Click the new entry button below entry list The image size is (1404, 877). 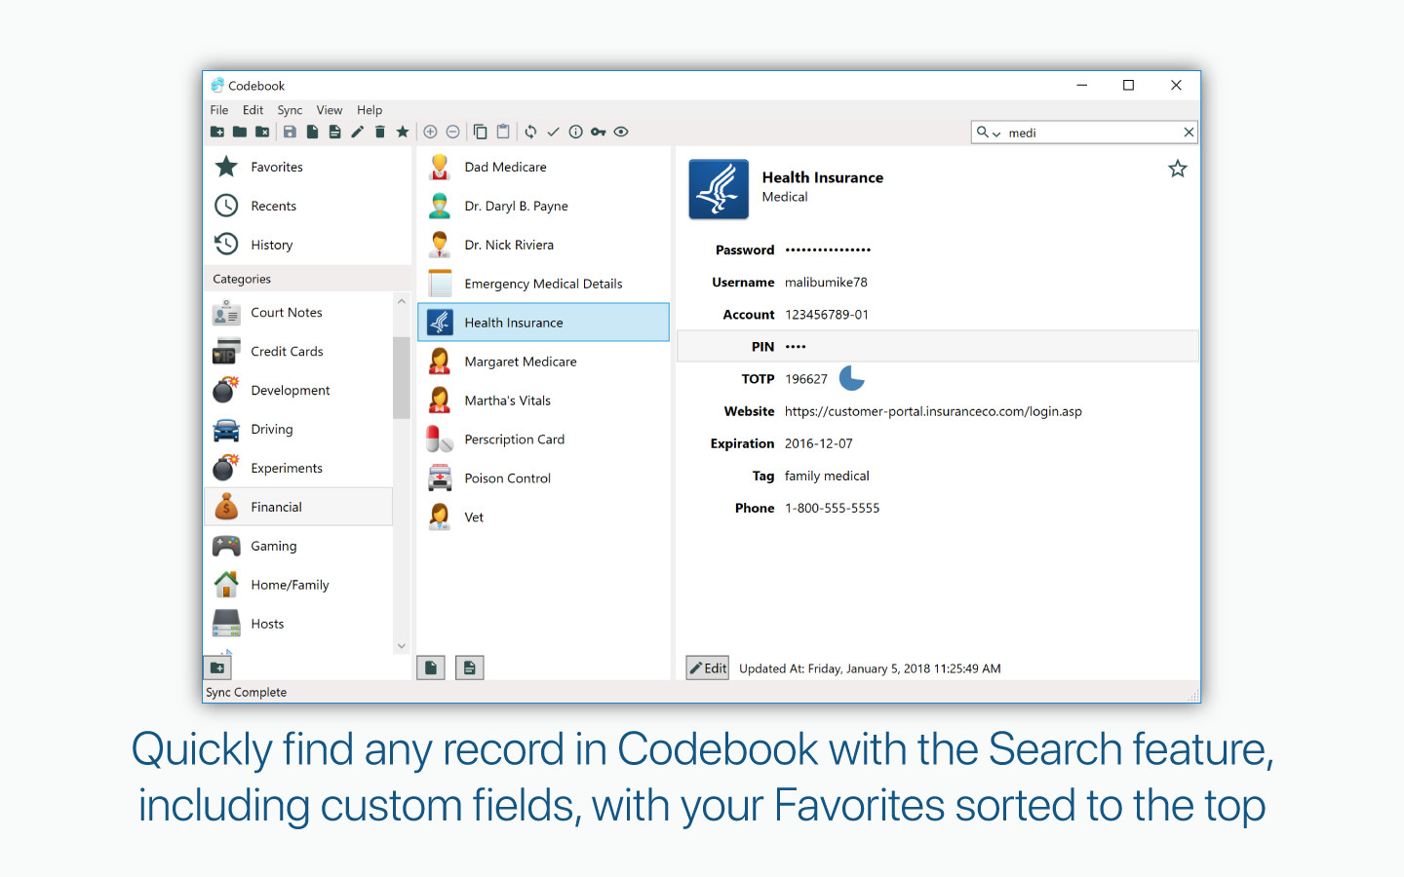[431, 667]
